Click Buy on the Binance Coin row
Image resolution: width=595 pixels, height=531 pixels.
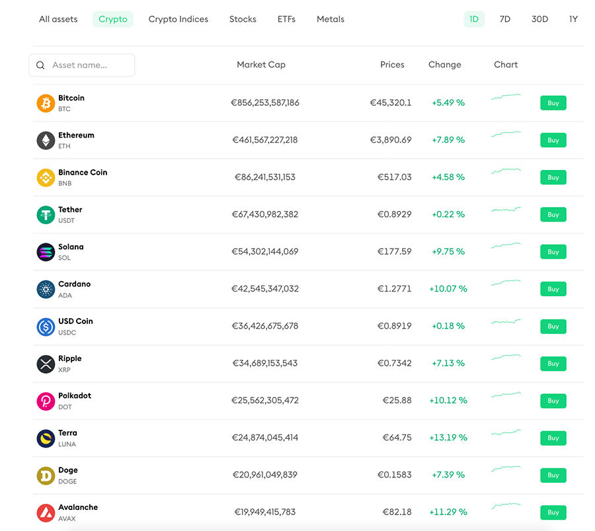pos(553,177)
